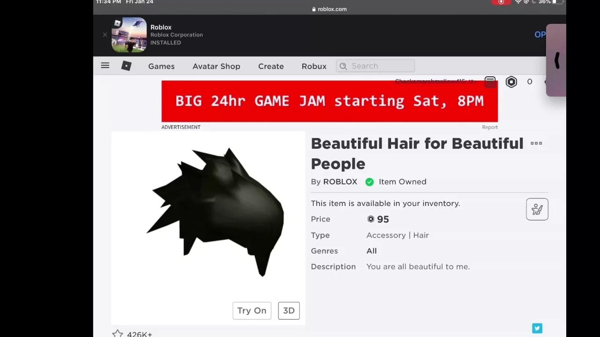This screenshot has width=600, height=337.
Task: Click the 'Accessory | Hair' type text
Action: pyautogui.click(x=397, y=235)
